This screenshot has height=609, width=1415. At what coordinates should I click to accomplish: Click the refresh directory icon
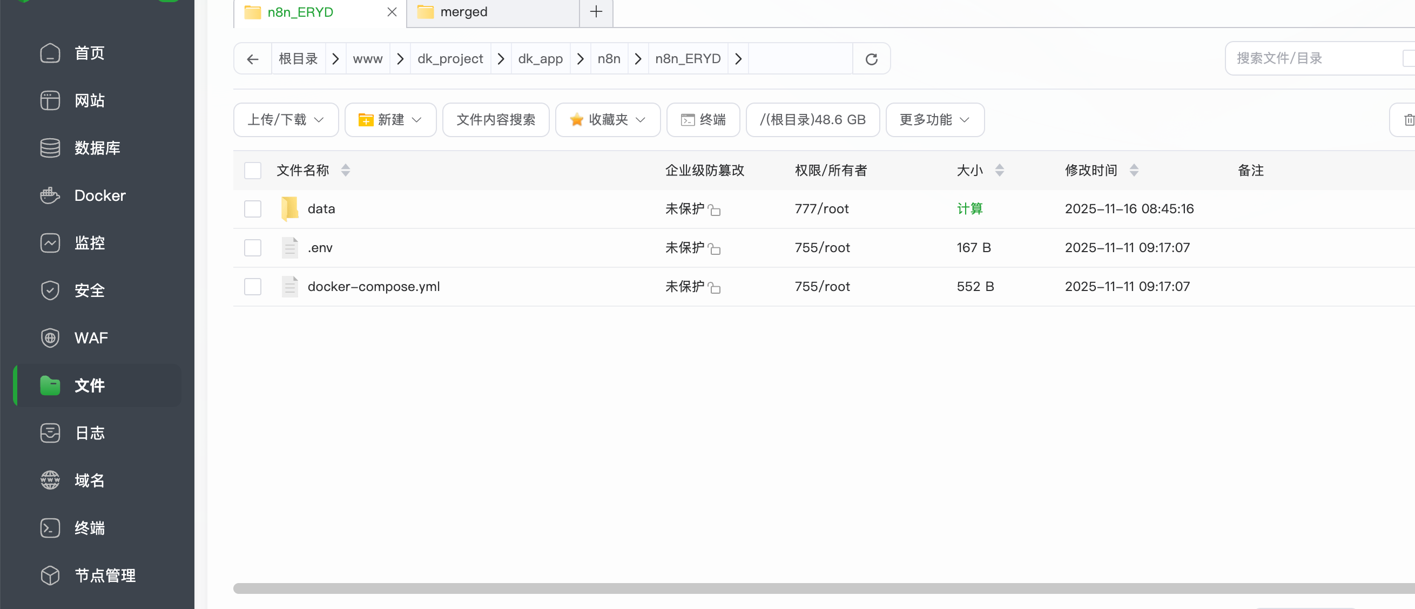click(871, 59)
